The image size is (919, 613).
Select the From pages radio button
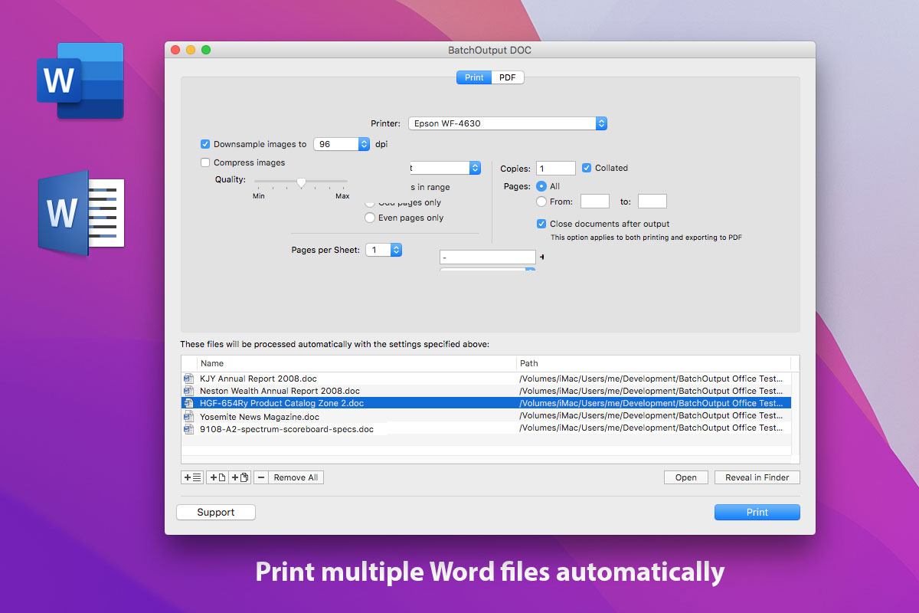(x=542, y=202)
